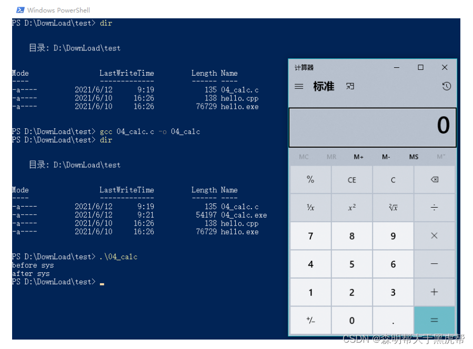
Task: Click digit 2 on calculator
Action: (x=352, y=292)
